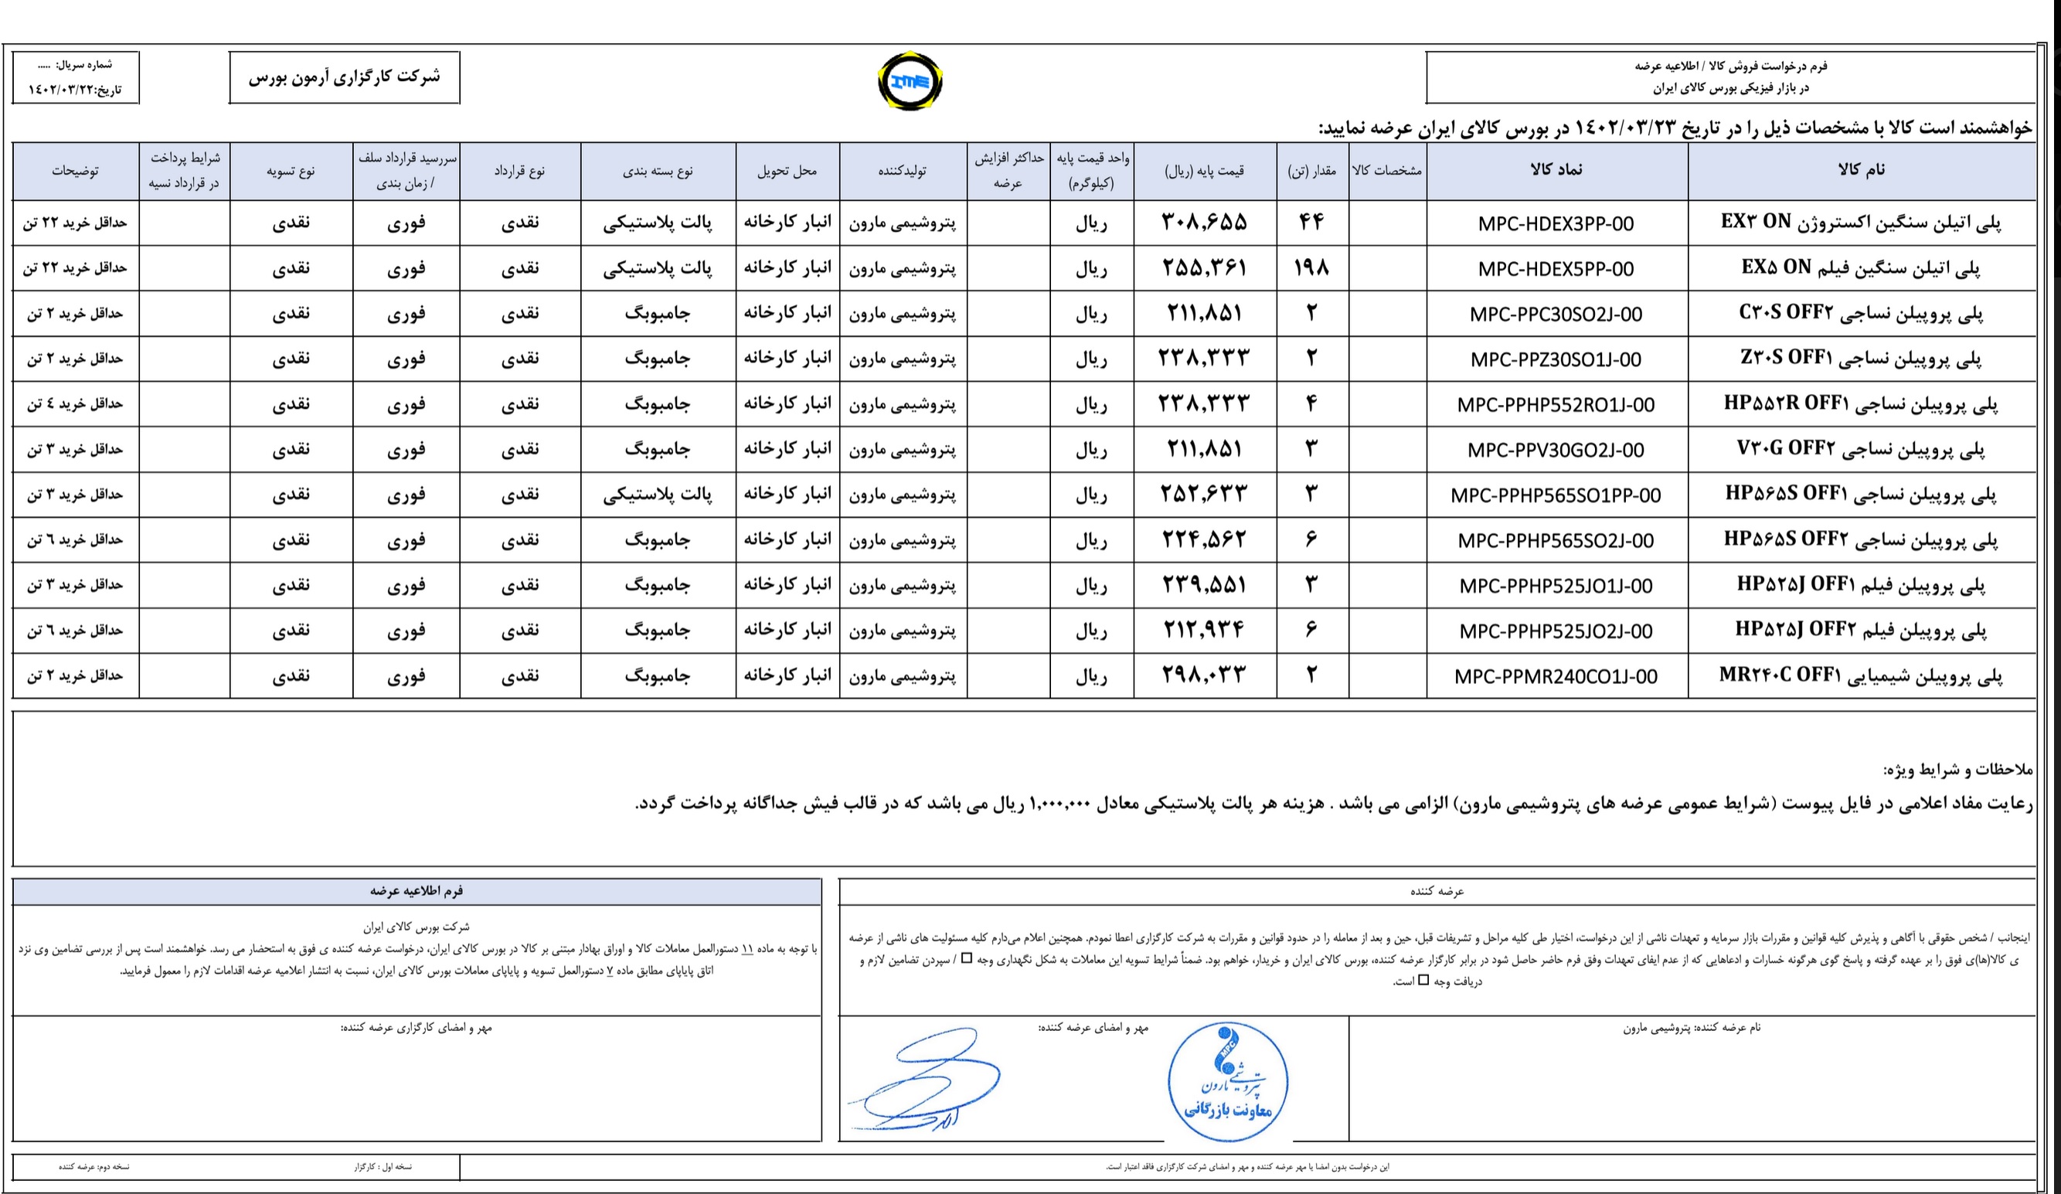Click the IME exchange logo at top
This screenshot has width=2061, height=1194.
point(910,81)
